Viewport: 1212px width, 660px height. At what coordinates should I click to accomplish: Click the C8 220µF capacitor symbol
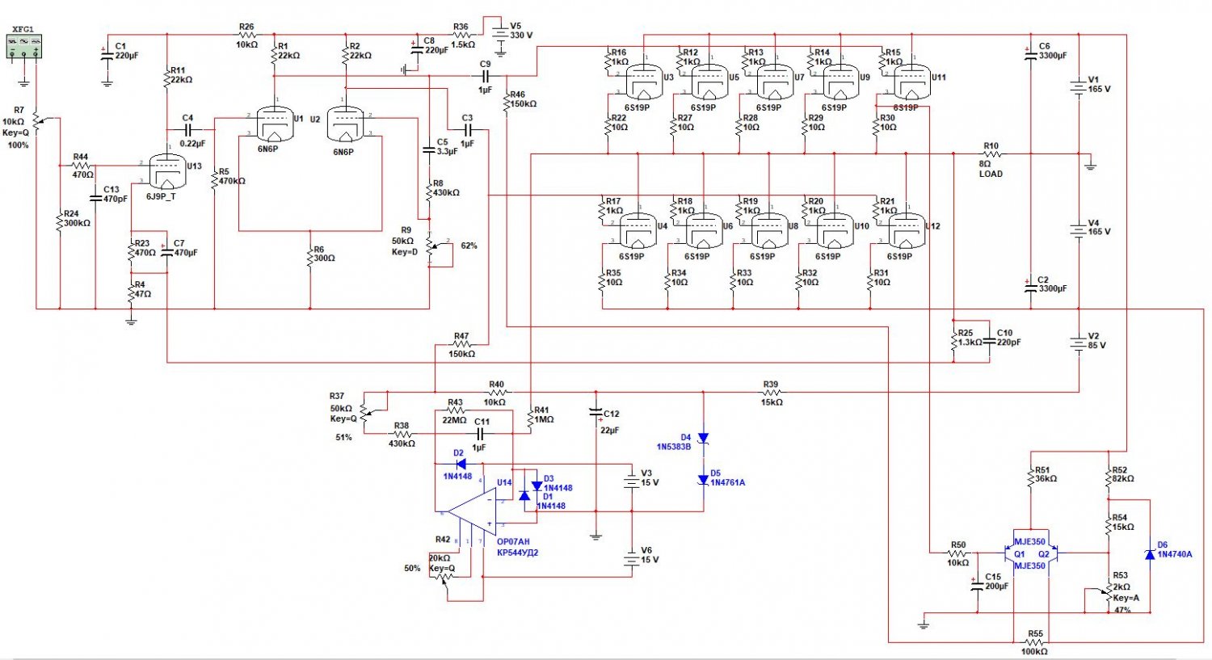[x=417, y=48]
